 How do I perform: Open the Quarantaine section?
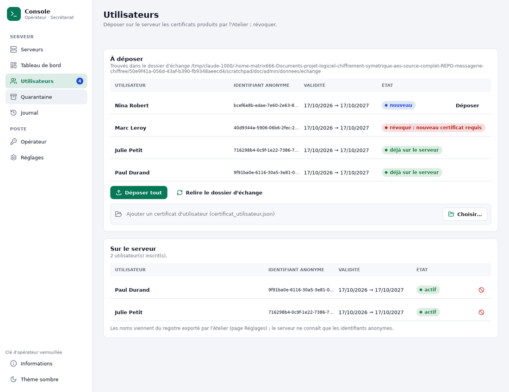coord(46,97)
